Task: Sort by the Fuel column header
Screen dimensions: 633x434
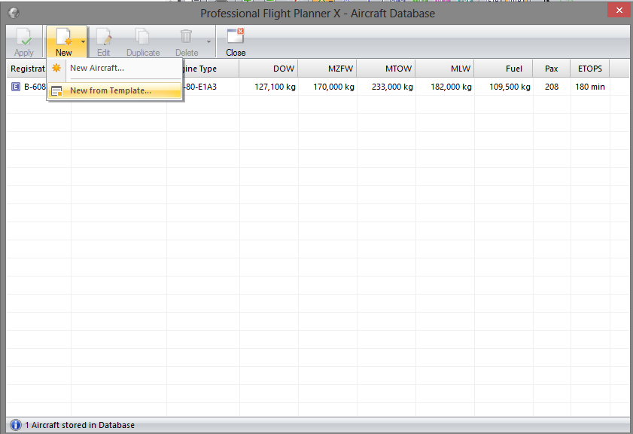Action: coord(504,69)
